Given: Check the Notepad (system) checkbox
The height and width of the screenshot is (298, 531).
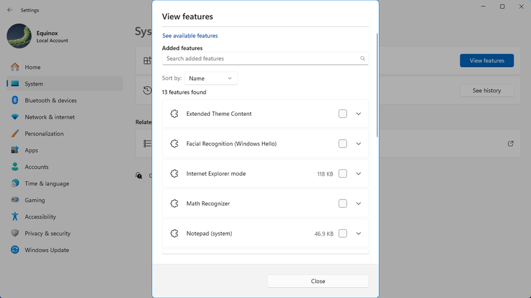Looking at the screenshot, I should pyautogui.click(x=342, y=234).
